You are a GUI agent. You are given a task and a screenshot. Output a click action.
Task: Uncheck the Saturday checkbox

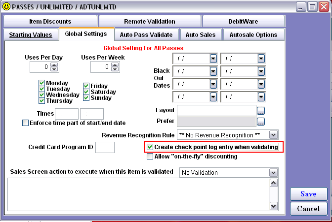coord(86,92)
